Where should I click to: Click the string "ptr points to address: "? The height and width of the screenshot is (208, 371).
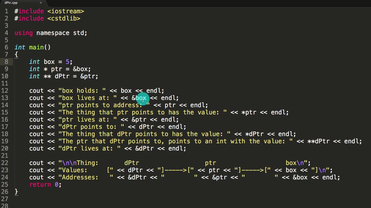click(104, 105)
